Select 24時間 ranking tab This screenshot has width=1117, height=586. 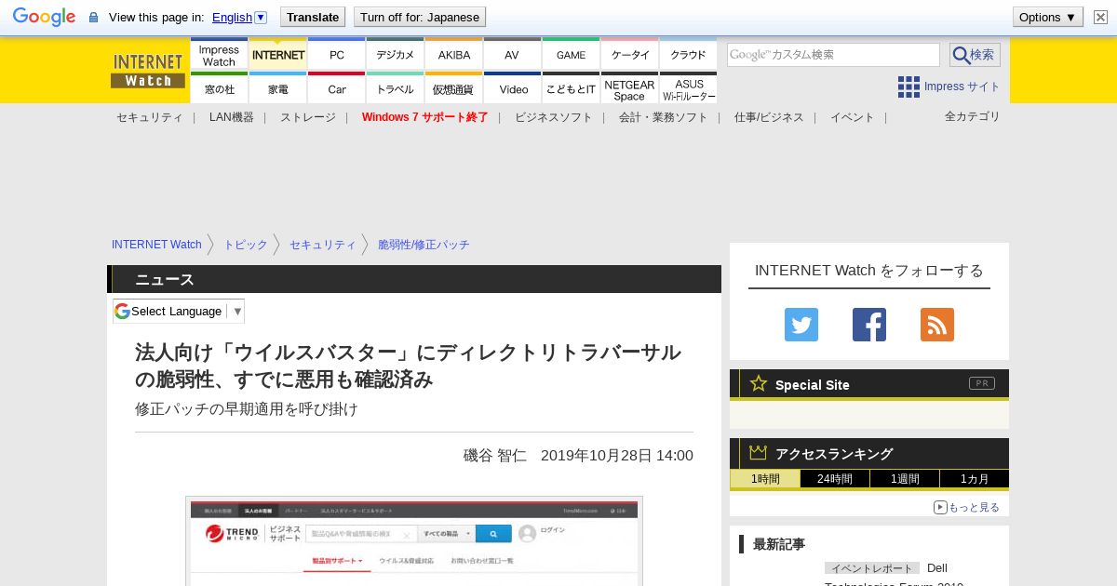click(x=835, y=479)
